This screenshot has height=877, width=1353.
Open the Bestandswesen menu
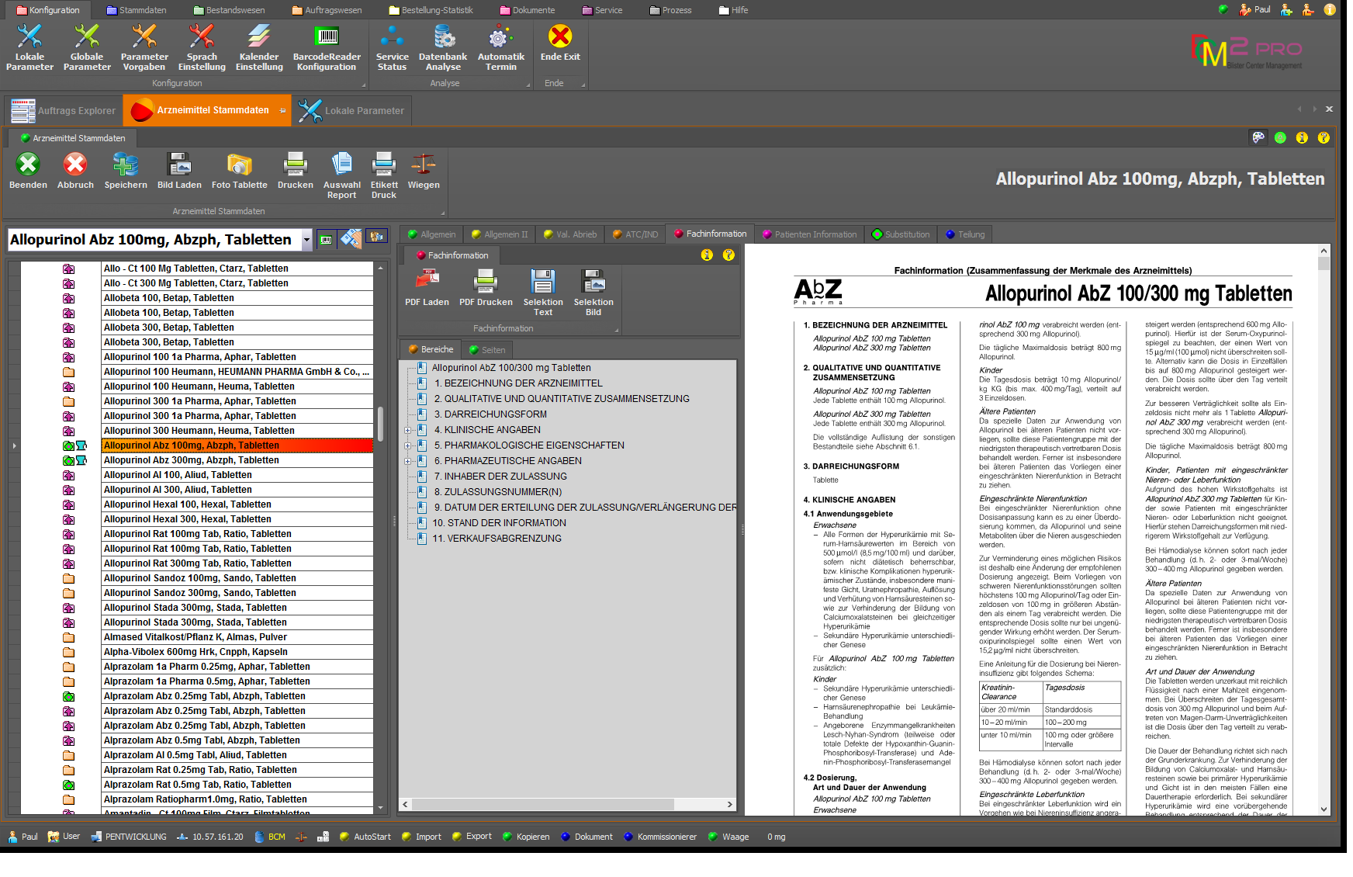pyautogui.click(x=230, y=10)
